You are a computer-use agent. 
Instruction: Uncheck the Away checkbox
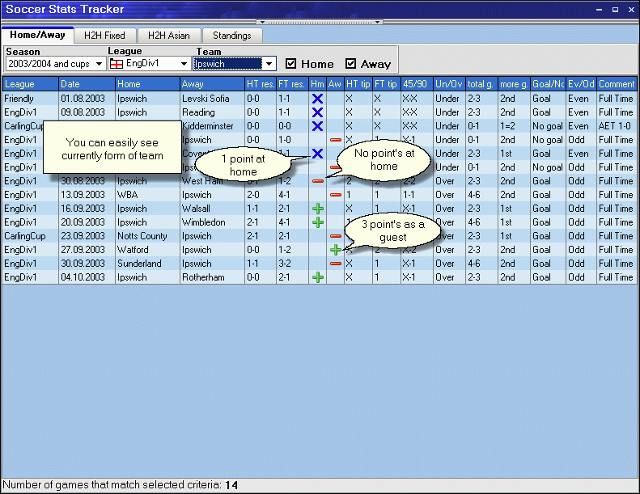click(x=350, y=64)
